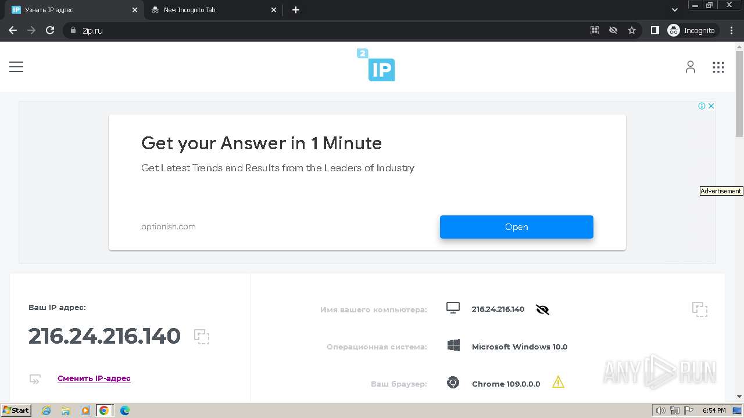This screenshot has width=744, height=418.
Task: Open the user account icon
Action: 690,67
